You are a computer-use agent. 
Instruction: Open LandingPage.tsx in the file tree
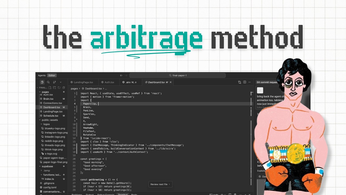coord(51,112)
